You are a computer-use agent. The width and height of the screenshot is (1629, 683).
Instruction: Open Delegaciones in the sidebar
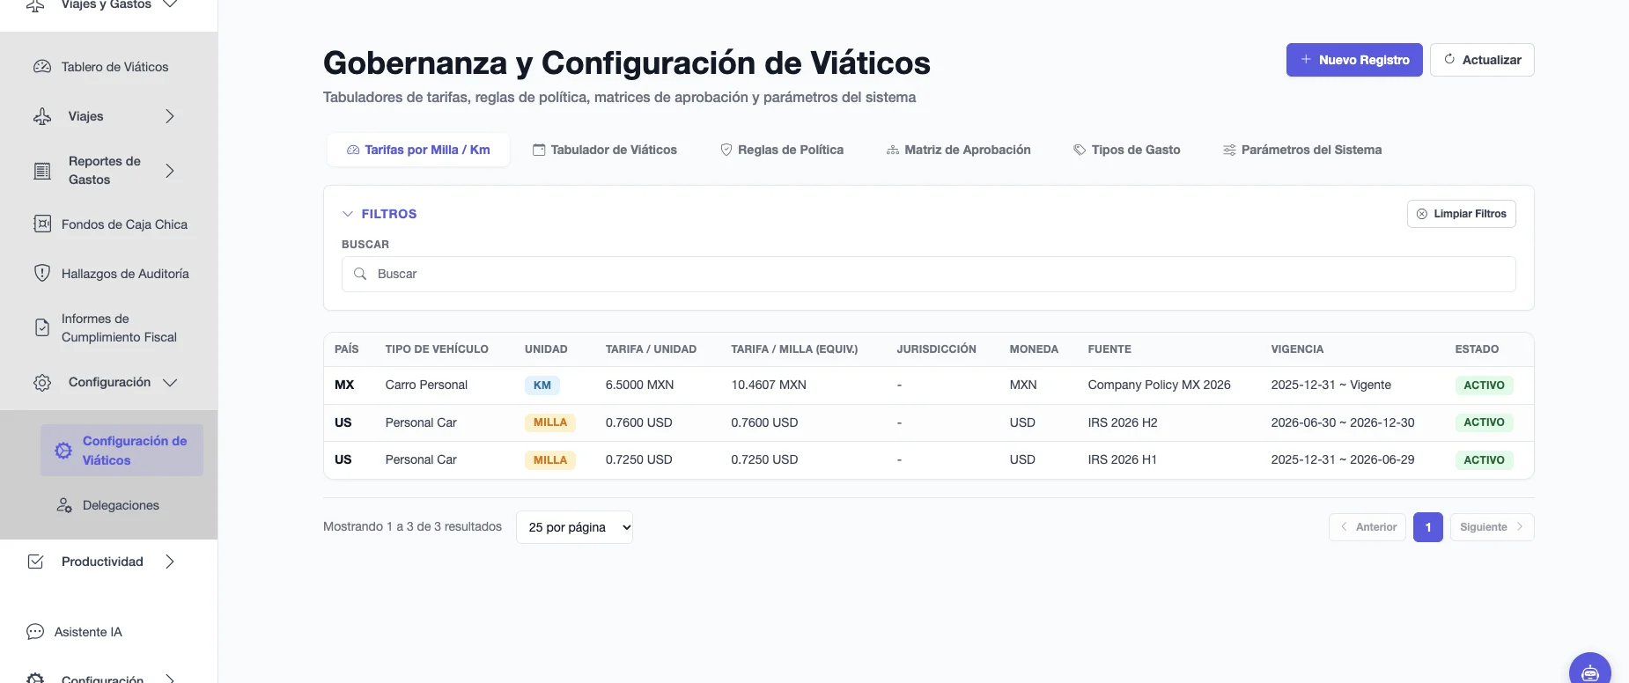tap(121, 505)
